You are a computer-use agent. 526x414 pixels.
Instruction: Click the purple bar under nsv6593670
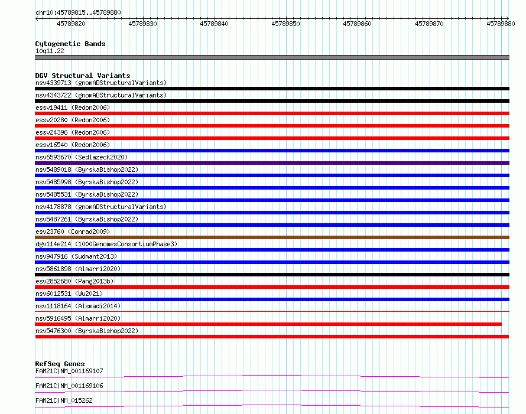pyautogui.click(x=272, y=163)
